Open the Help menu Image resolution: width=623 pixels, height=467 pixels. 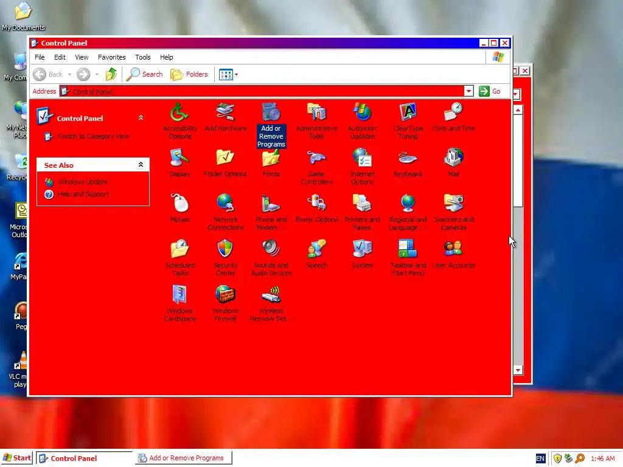167,57
